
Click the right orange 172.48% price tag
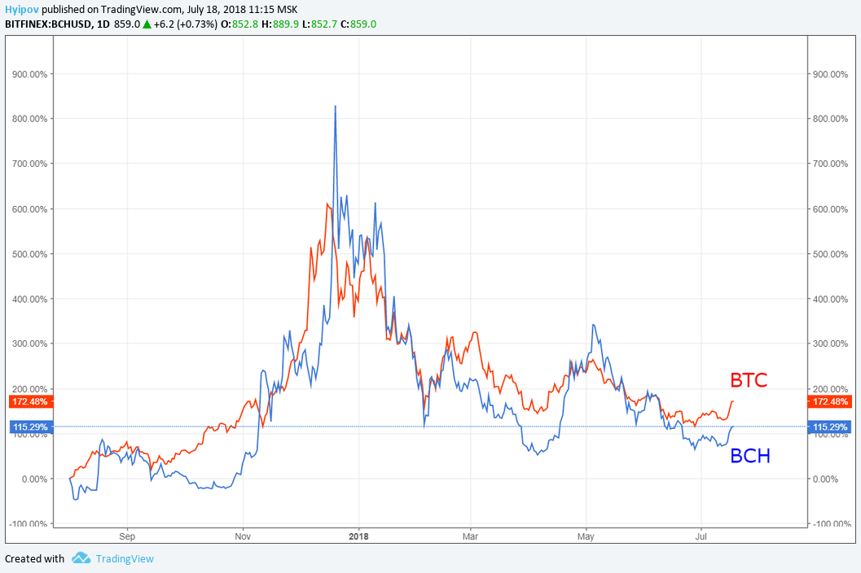[x=830, y=402]
